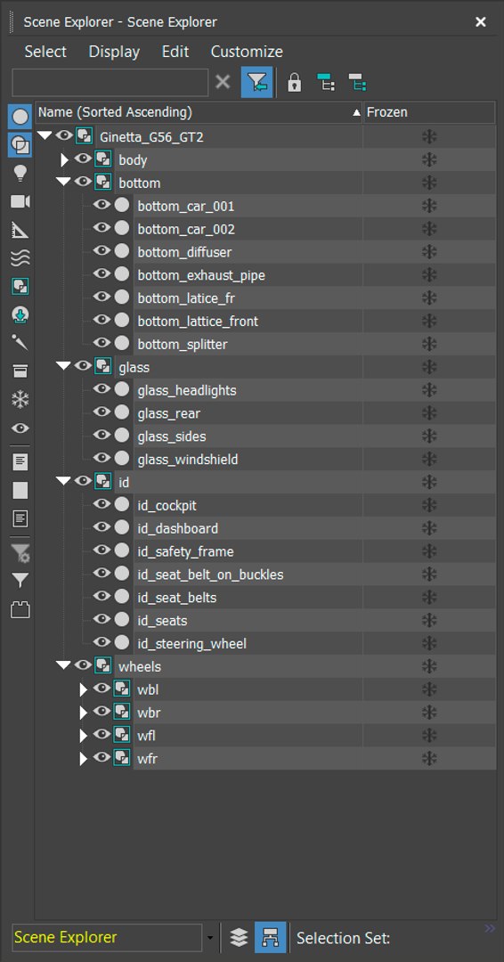
Task: Open the Display menu
Action: pyautogui.click(x=114, y=52)
